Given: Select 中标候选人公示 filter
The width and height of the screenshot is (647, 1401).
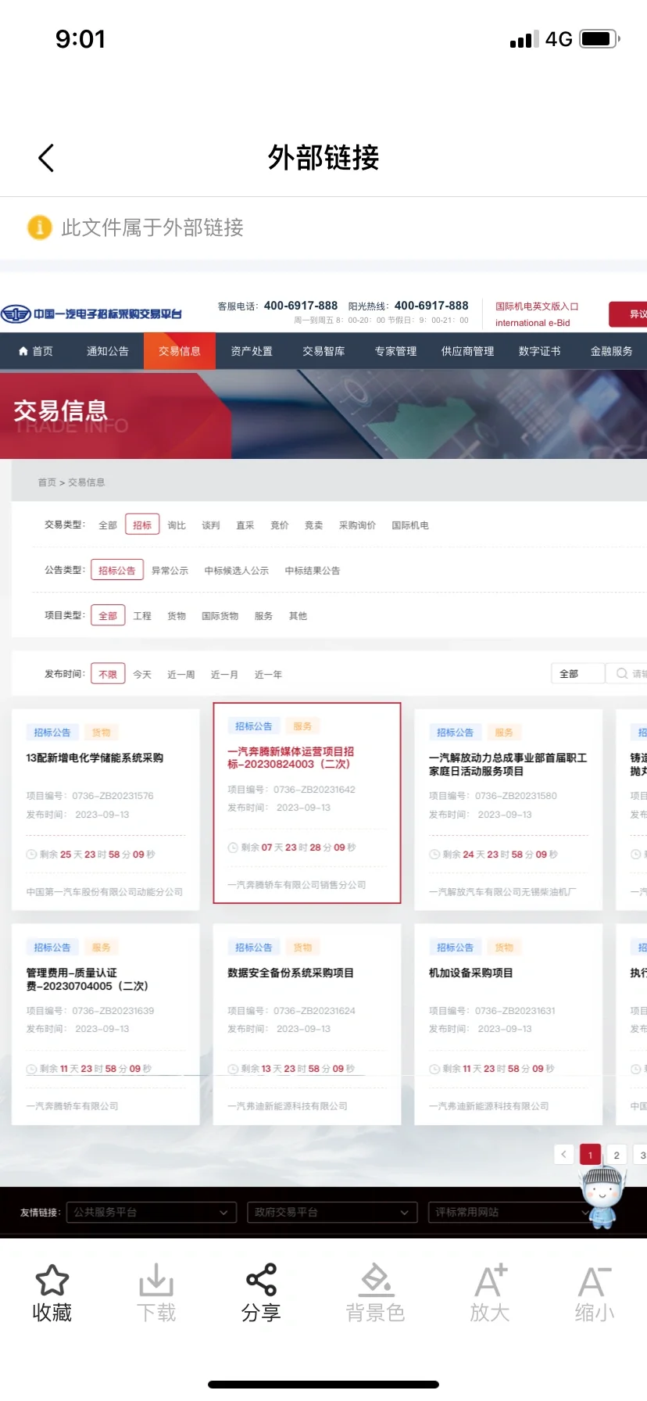Looking at the screenshot, I should click(x=237, y=571).
